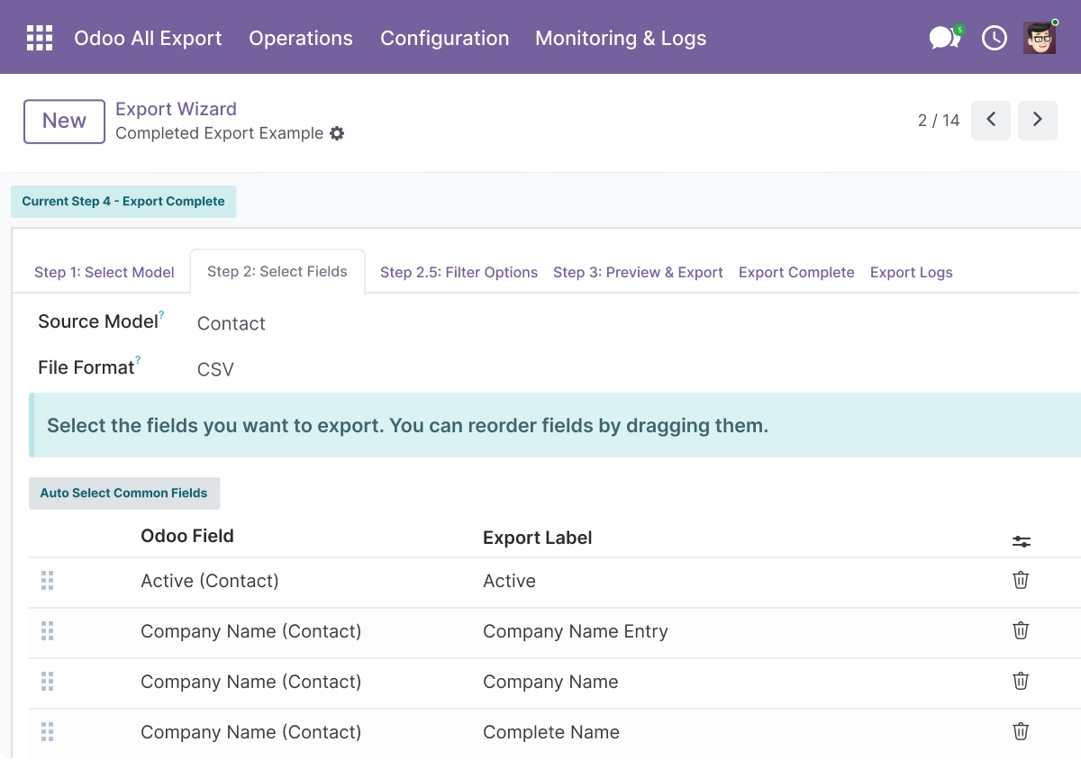Grab drag handle of Complete Name row
This screenshot has width=1081, height=760.
pos(48,732)
